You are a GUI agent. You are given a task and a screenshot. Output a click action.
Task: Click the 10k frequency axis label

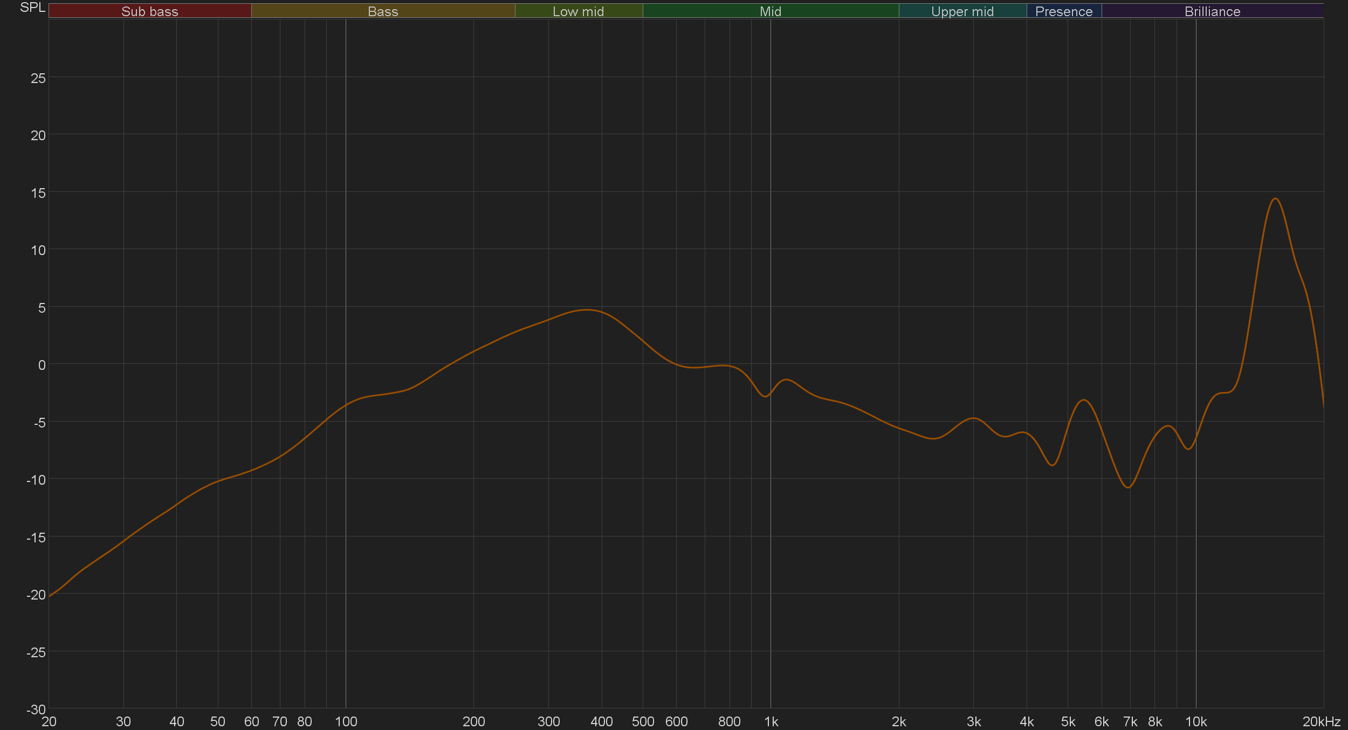[1195, 721]
